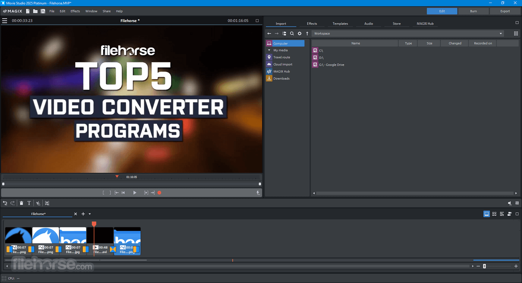Save the project with the floppy disk icon
The width and height of the screenshot is (522, 283).
[x=43, y=11]
